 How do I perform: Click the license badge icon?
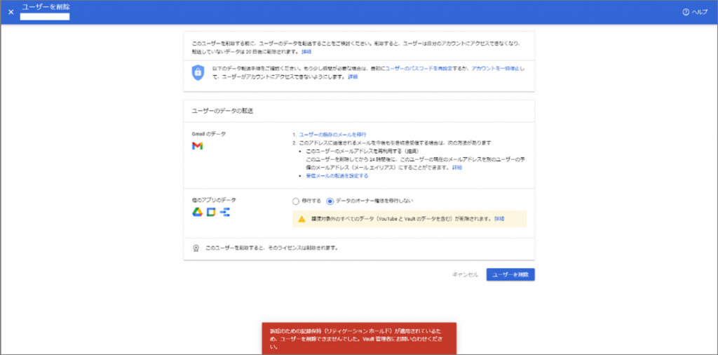coord(196,248)
